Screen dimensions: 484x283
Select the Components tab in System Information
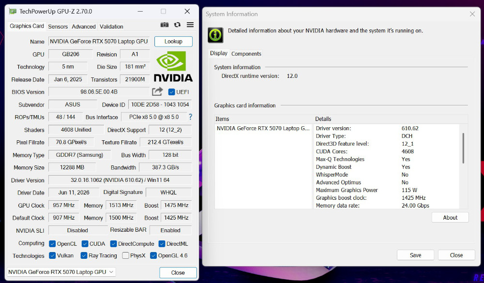(246, 54)
